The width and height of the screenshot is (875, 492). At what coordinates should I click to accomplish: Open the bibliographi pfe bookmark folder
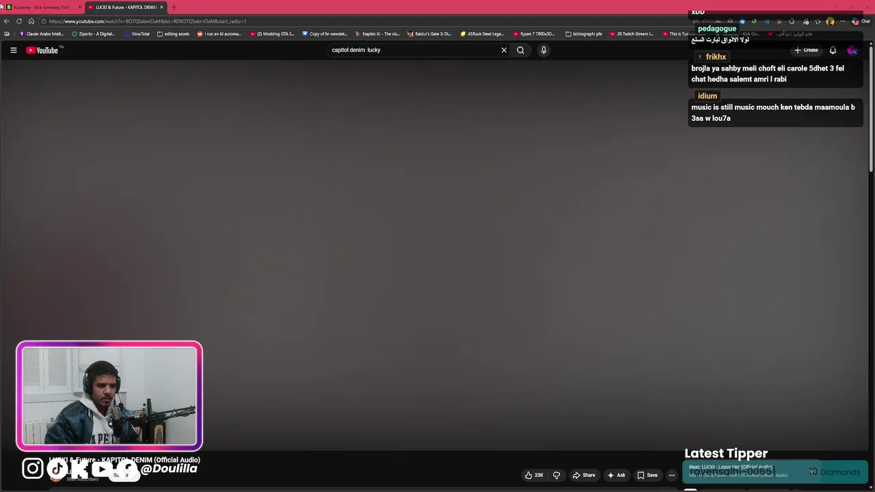tap(584, 33)
